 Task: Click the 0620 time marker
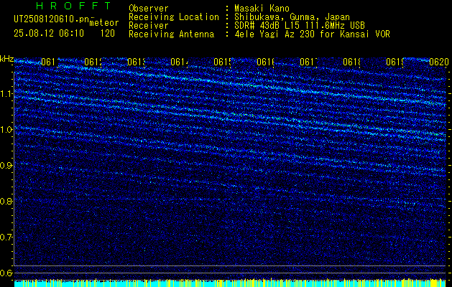tap(439, 62)
